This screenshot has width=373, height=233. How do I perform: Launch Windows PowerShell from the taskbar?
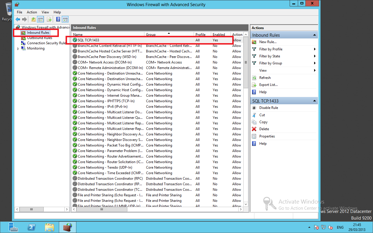[31, 227]
